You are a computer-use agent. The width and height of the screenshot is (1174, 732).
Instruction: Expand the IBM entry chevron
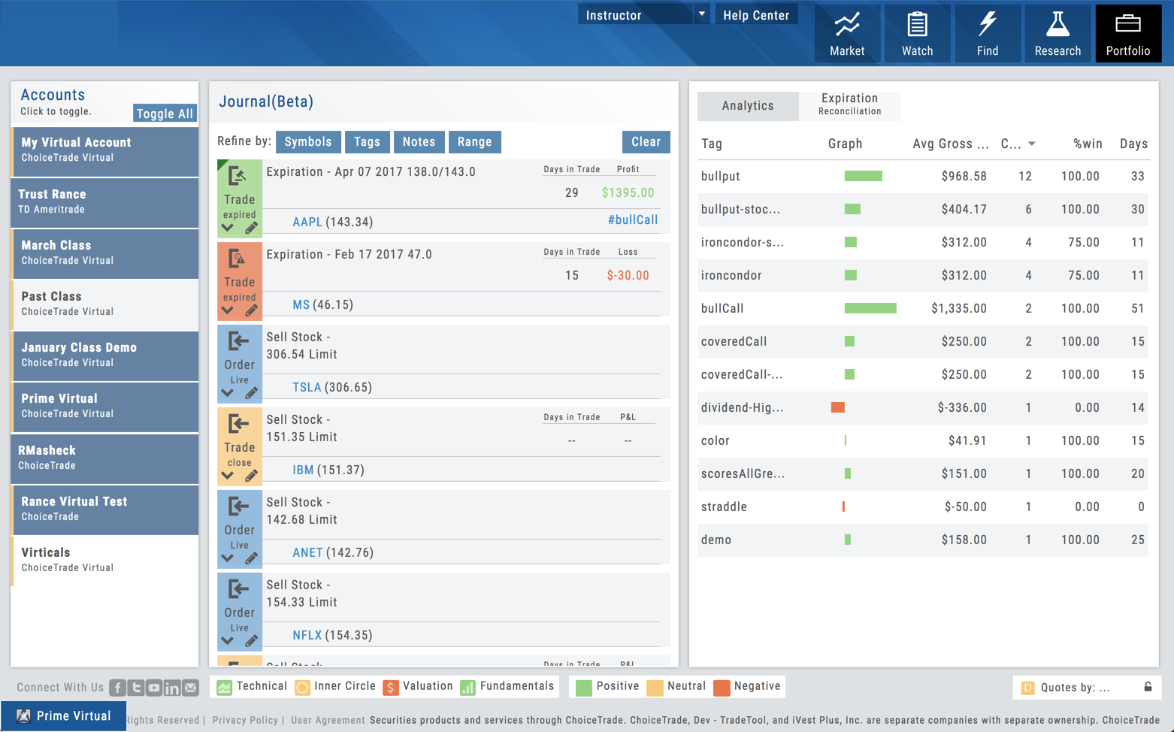click(228, 476)
